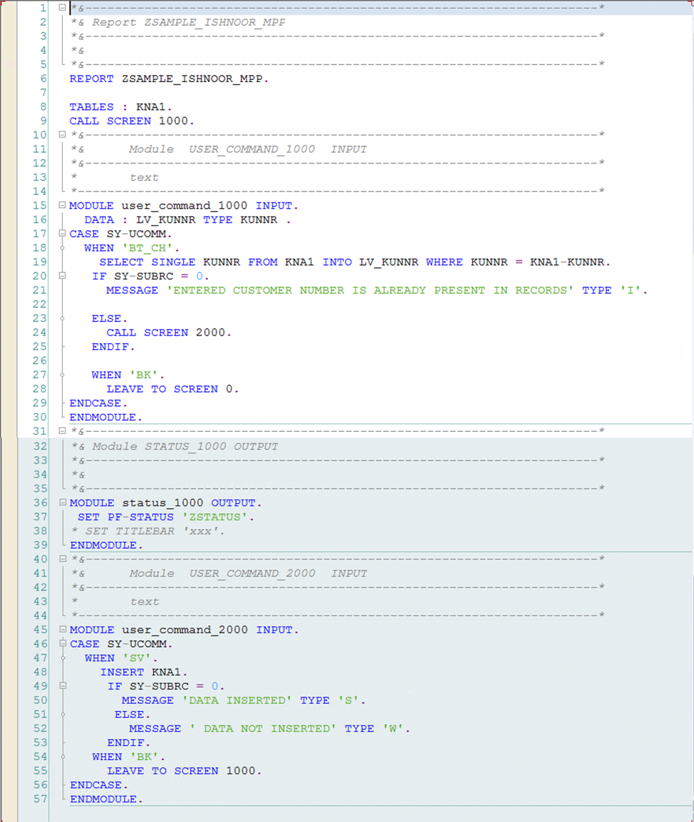Place cursor on REPORT ZSAMPLE_ISHNOOR_MPP statement
The image size is (694, 822).
168,78
